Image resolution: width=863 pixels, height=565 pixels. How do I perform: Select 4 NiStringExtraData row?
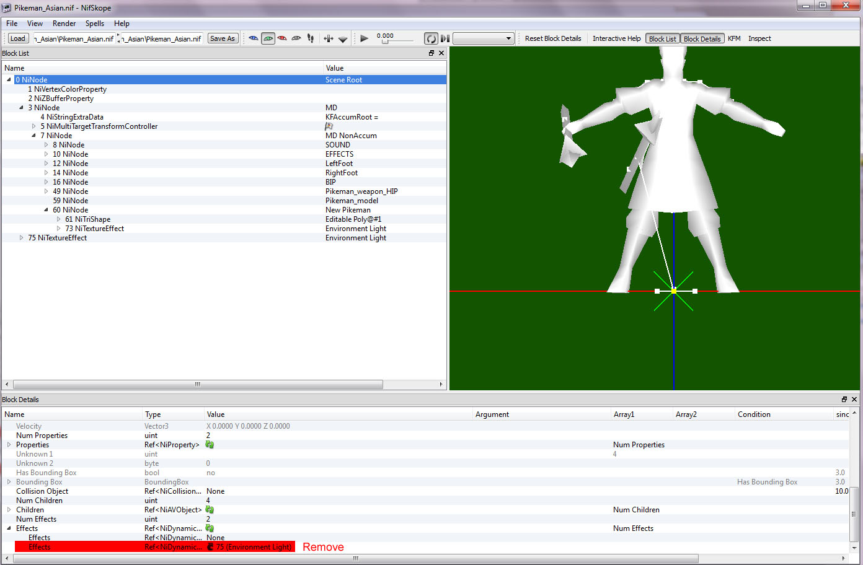pyautogui.click(x=224, y=117)
